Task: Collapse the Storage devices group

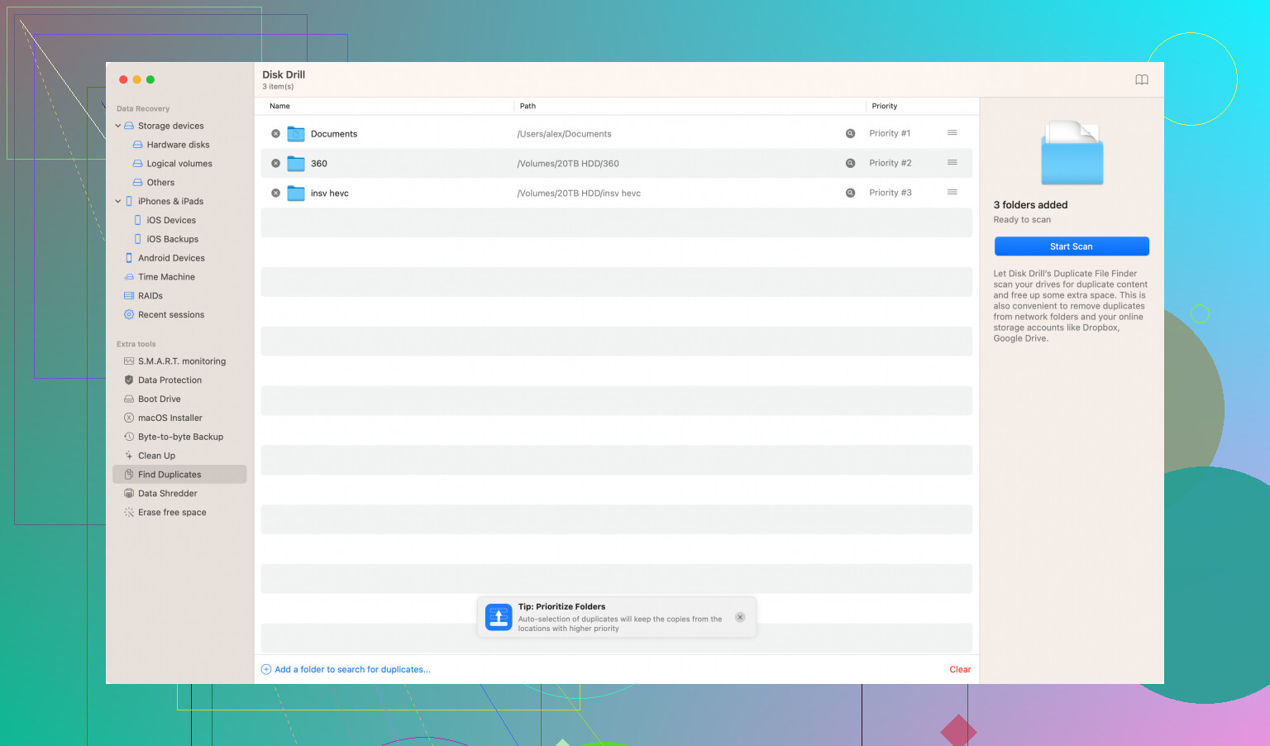Action: coord(118,126)
